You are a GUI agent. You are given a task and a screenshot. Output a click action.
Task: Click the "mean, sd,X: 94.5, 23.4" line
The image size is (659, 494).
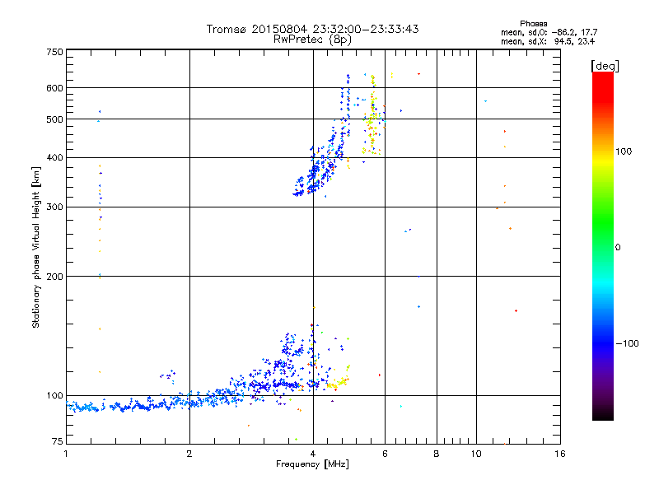pyautogui.click(x=548, y=41)
